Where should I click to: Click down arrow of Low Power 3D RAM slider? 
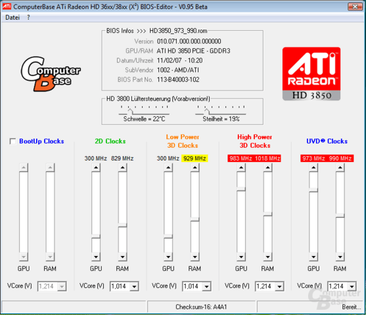[195, 257]
